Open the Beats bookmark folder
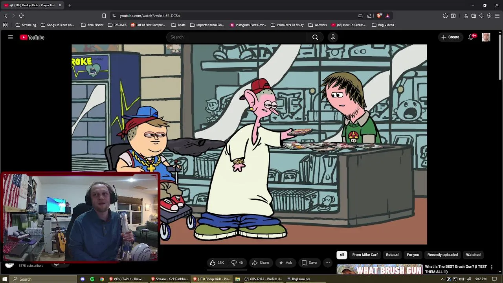The image size is (503, 283). (x=178, y=25)
